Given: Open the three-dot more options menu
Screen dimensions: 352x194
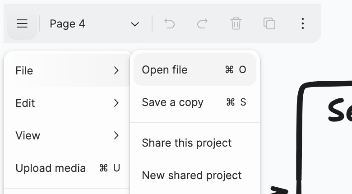Looking at the screenshot, I should click(303, 23).
